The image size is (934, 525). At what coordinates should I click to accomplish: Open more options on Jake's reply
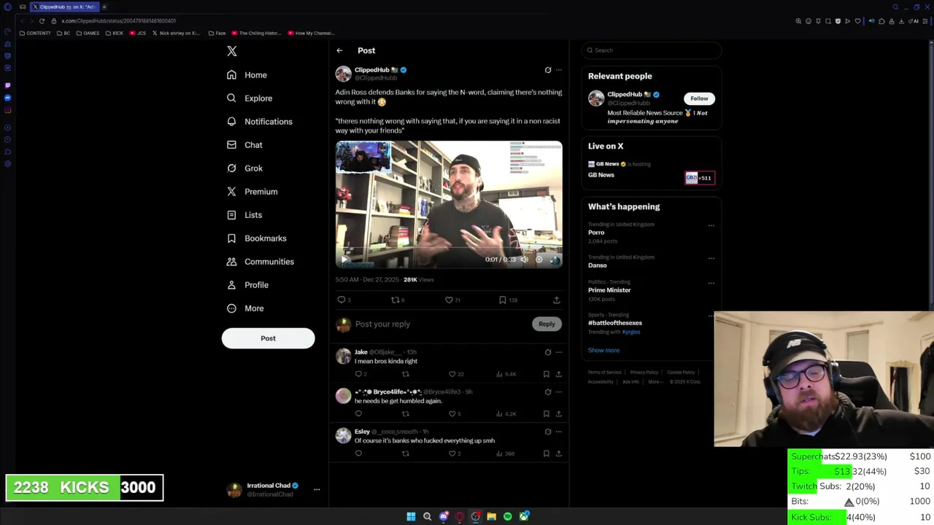559,352
